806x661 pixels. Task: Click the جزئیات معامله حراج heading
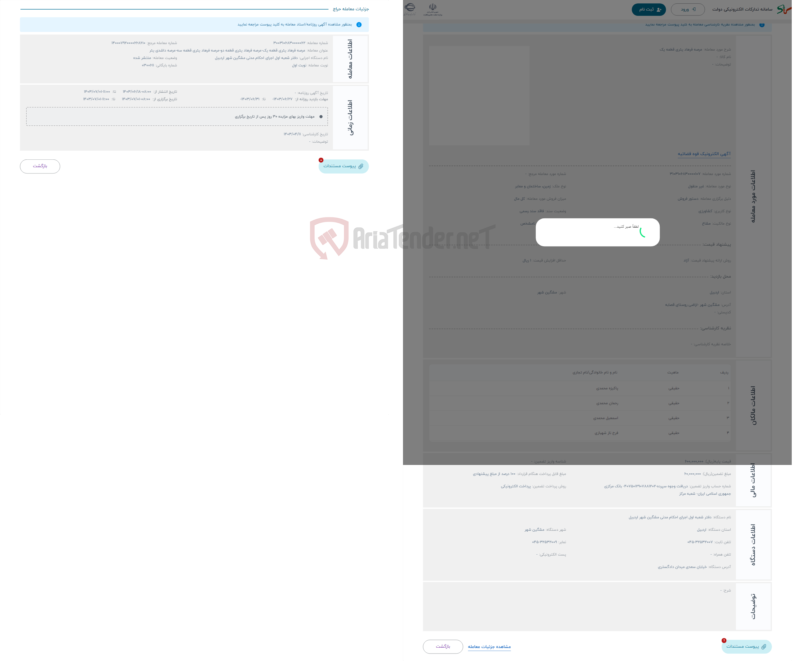(351, 9)
